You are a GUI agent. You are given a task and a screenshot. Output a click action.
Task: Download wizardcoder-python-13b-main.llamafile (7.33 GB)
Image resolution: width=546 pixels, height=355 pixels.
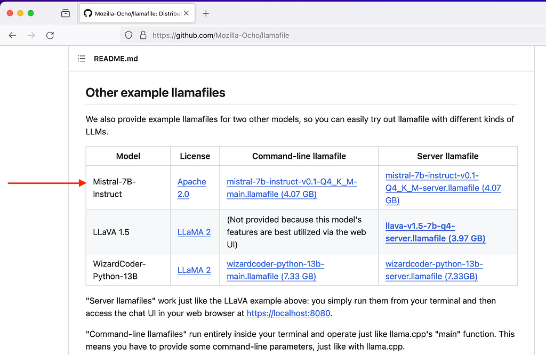[275, 270]
